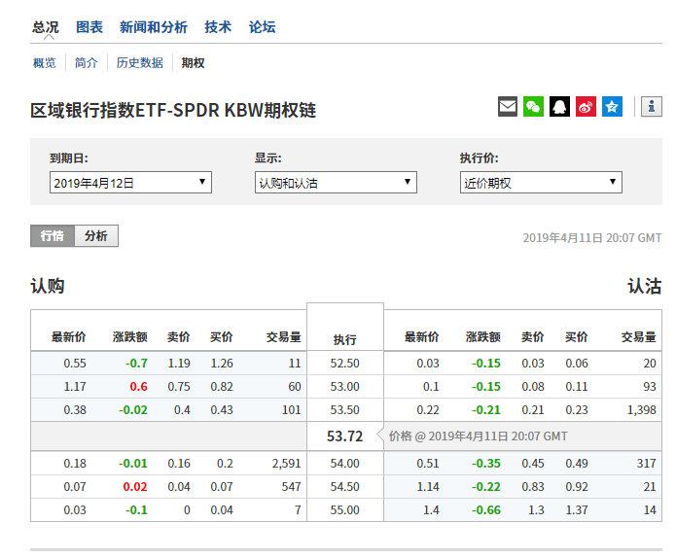Click the red 0.6 change value
Image resolution: width=676 pixels, height=558 pixels.
coord(138,387)
